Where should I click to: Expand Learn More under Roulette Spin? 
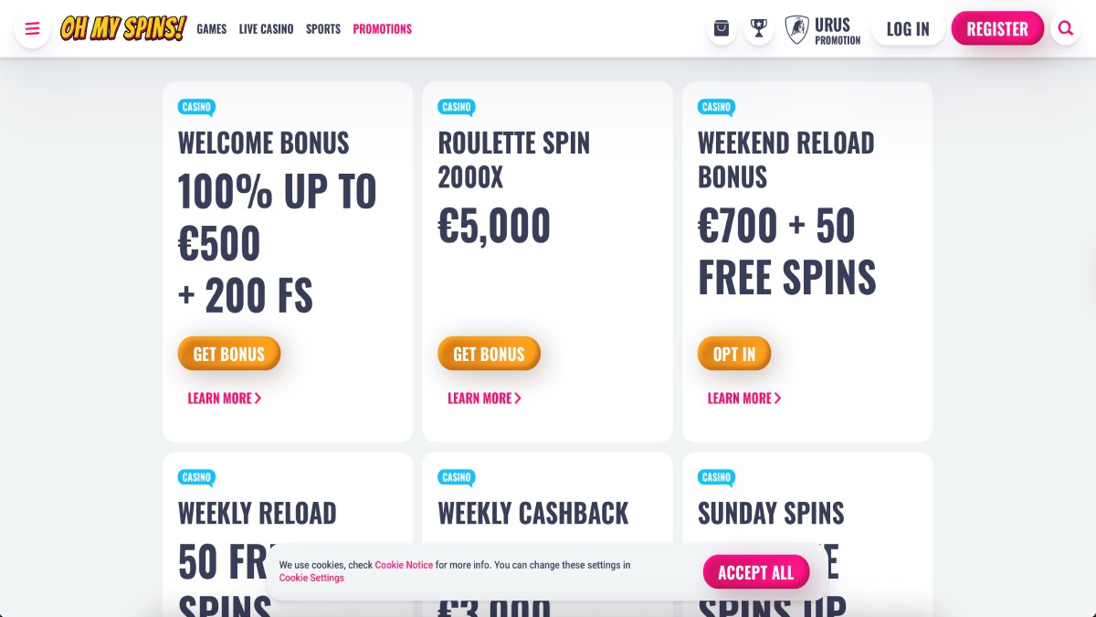coord(484,399)
